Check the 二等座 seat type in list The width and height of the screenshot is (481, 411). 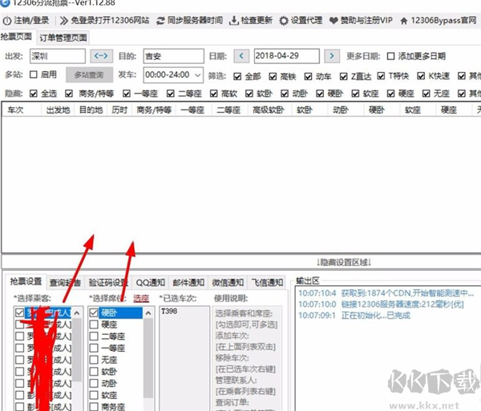[x=94, y=336]
